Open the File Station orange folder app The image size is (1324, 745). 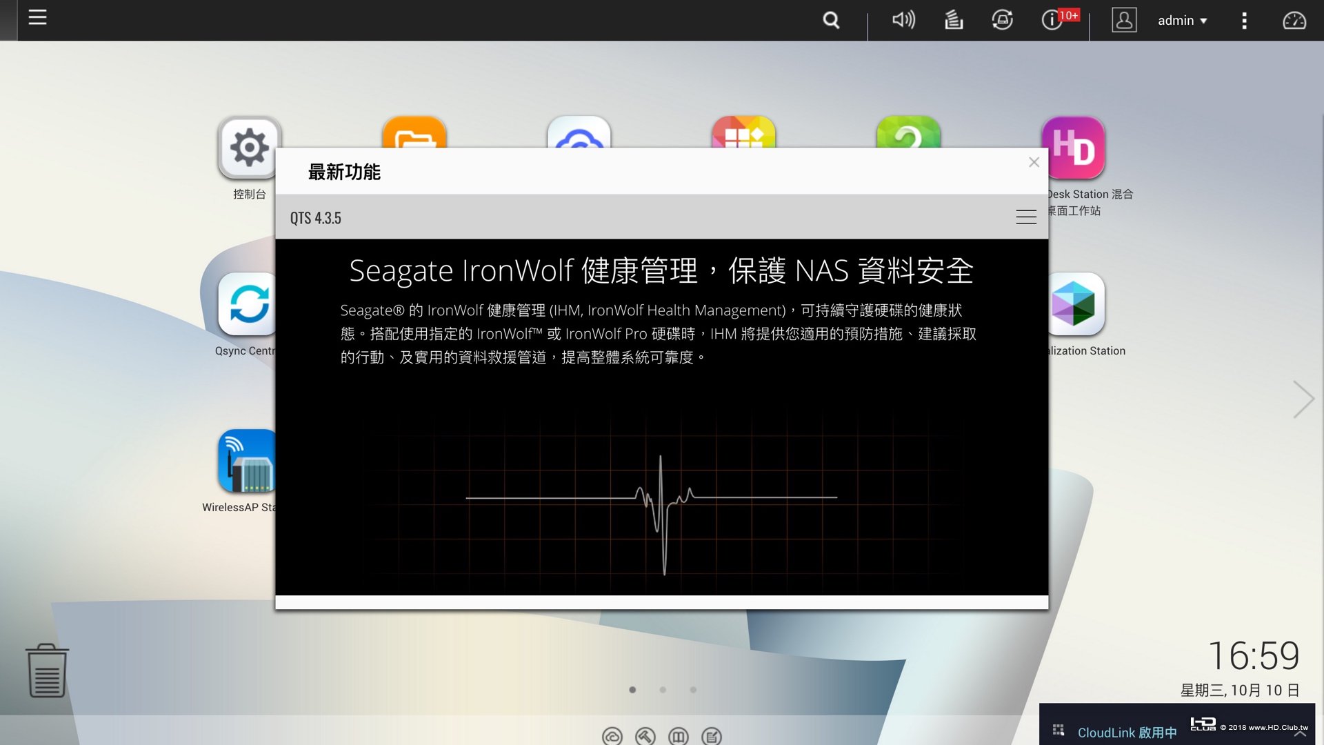click(414, 132)
